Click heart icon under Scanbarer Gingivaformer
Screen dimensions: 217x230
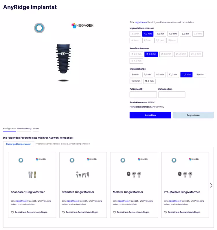(12, 212)
